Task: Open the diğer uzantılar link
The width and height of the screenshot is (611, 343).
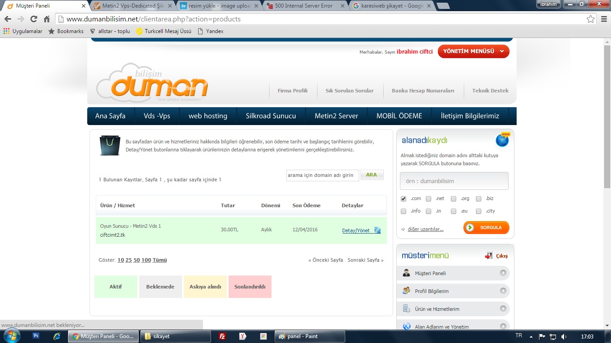Action: pos(425,229)
